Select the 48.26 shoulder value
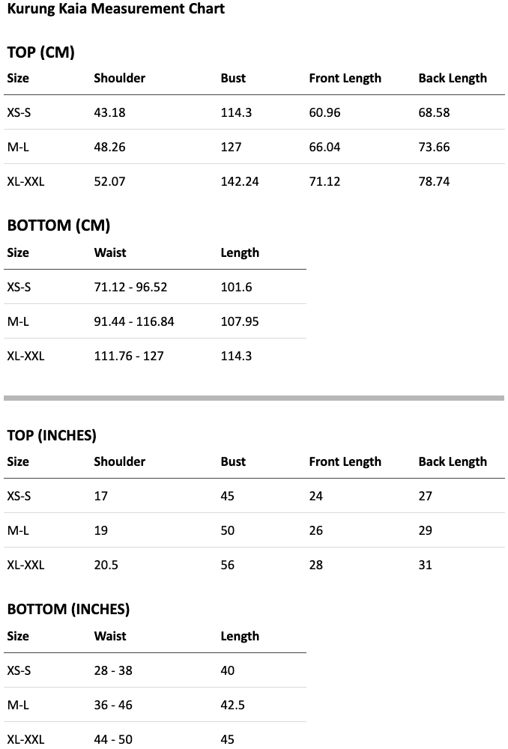This screenshot has height=749, width=508. [x=109, y=148]
